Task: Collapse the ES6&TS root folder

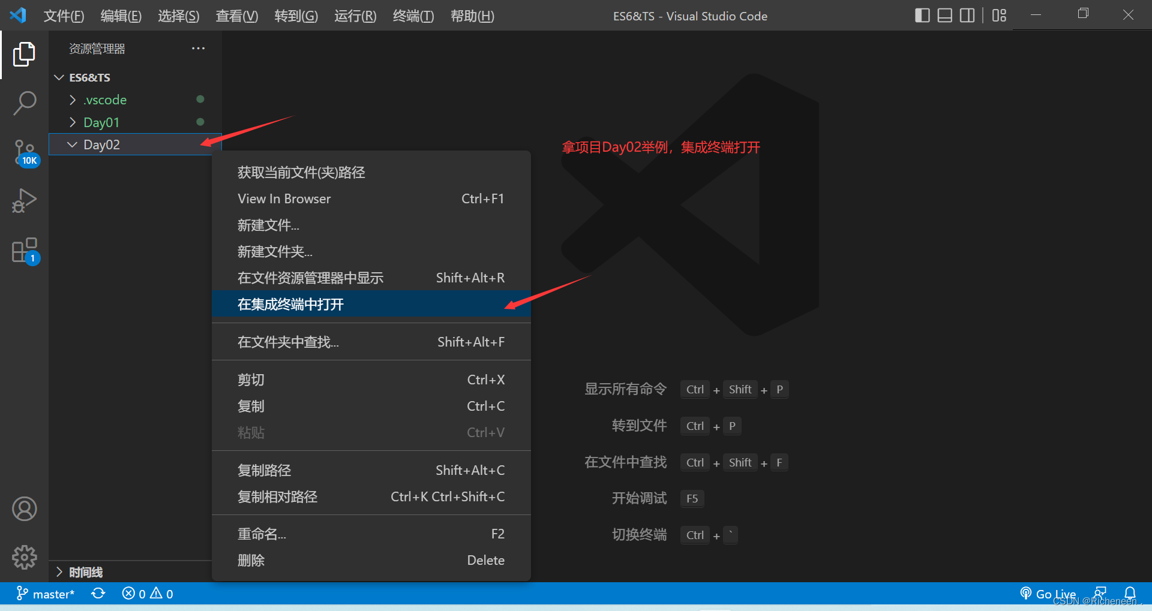Action: (59, 77)
